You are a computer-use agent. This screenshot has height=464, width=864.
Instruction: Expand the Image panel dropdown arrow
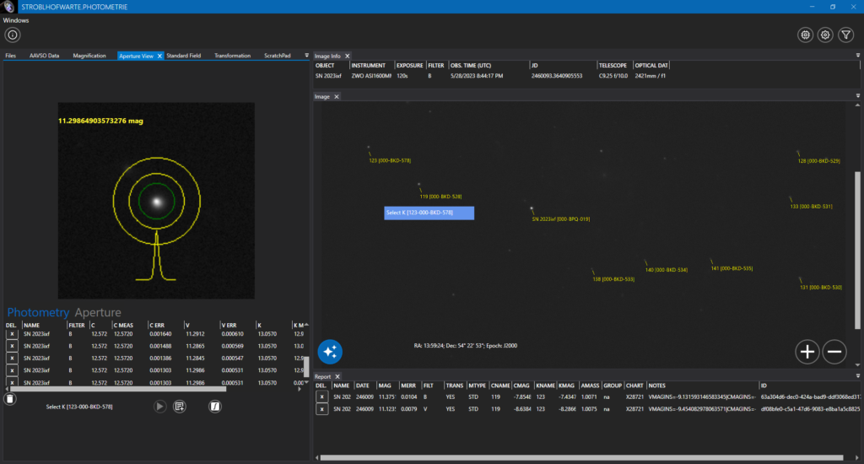point(856,97)
